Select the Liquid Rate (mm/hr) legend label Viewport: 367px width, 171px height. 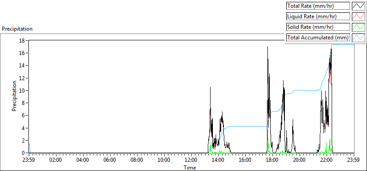pos(318,17)
